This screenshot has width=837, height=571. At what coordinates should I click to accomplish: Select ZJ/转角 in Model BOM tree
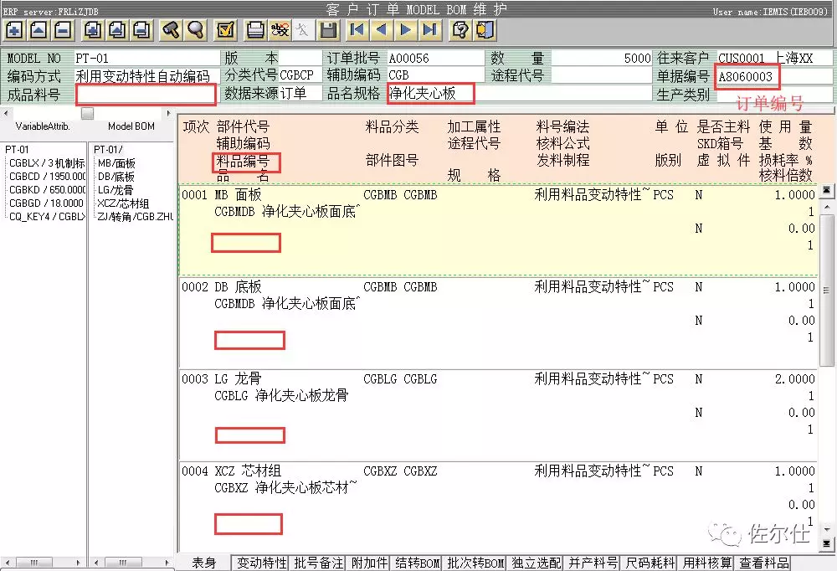pos(135,216)
